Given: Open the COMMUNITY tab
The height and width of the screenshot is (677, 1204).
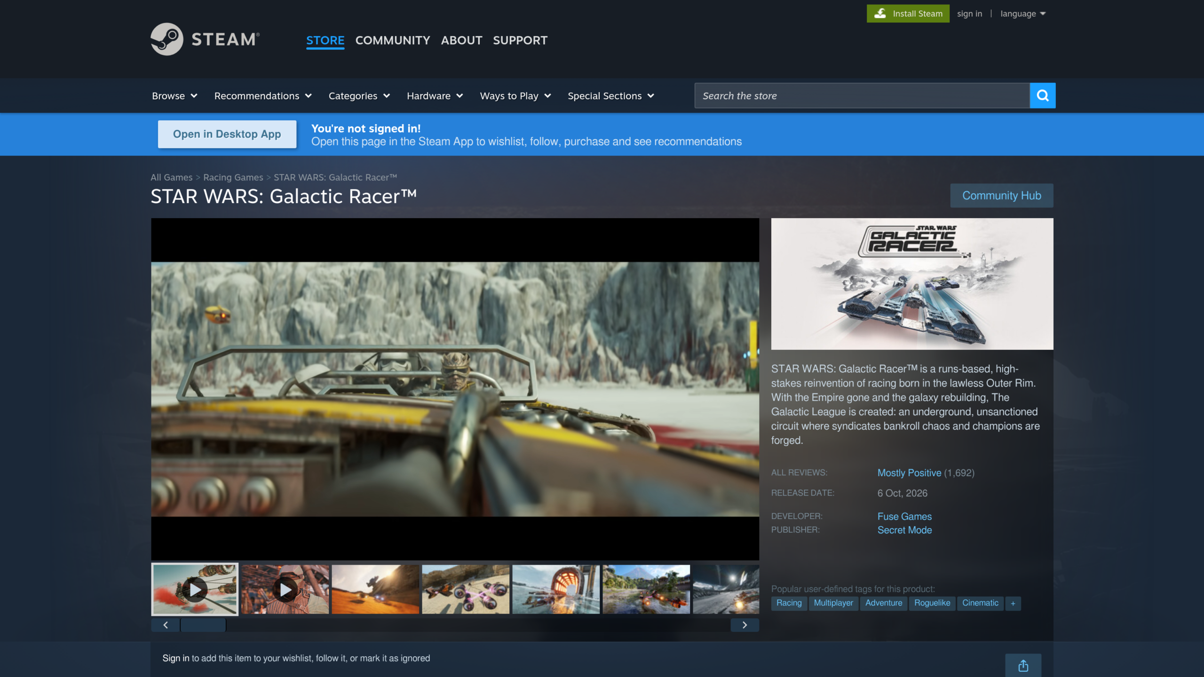Looking at the screenshot, I should pyautogui.click(x=393, y=40).
